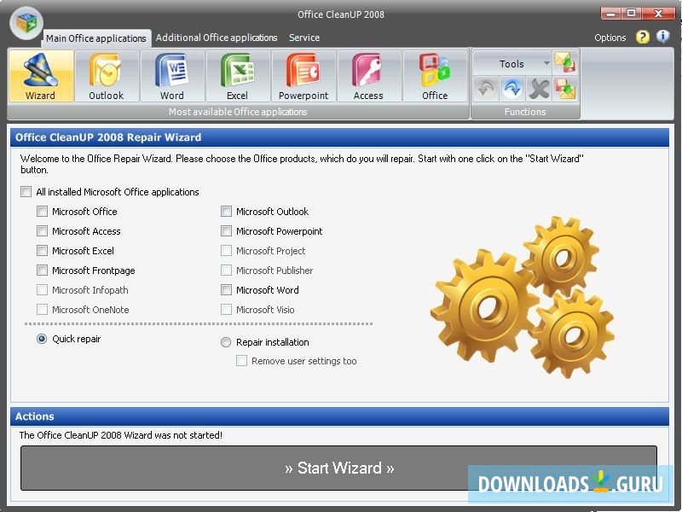Image resolution: width=682 pixels, height=512 pixels.
Task: Click the Start Wizard button
Action: [x=338, y=468]
